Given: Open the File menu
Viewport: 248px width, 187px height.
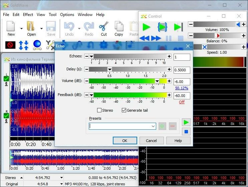Looking at the screenshot, I should coord(6,15).
